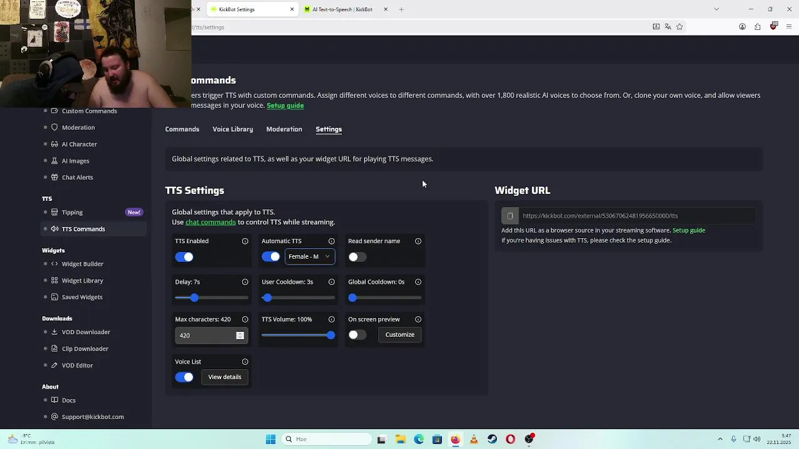The image size is (799, 449).
Task: Click the info icon for Delay setting
Action: coord(245,282)
